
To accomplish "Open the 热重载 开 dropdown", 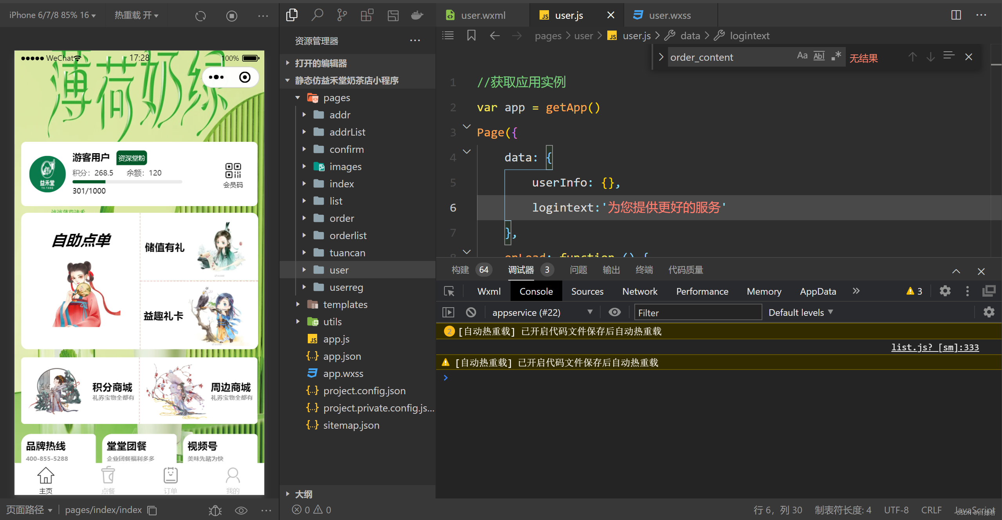I will pos(136,15).
